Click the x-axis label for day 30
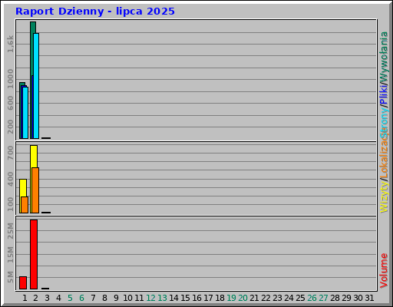 pyautogui.click(x=358, y=298)
